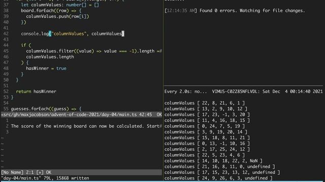Screen dimensions: 325x182
Task: Click 'board.forEach((row) => {' on line 38
Action: [51, 11]
